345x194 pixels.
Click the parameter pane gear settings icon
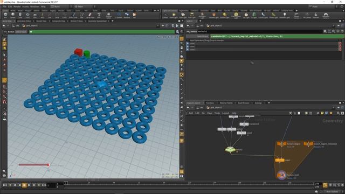pos(325,31)
